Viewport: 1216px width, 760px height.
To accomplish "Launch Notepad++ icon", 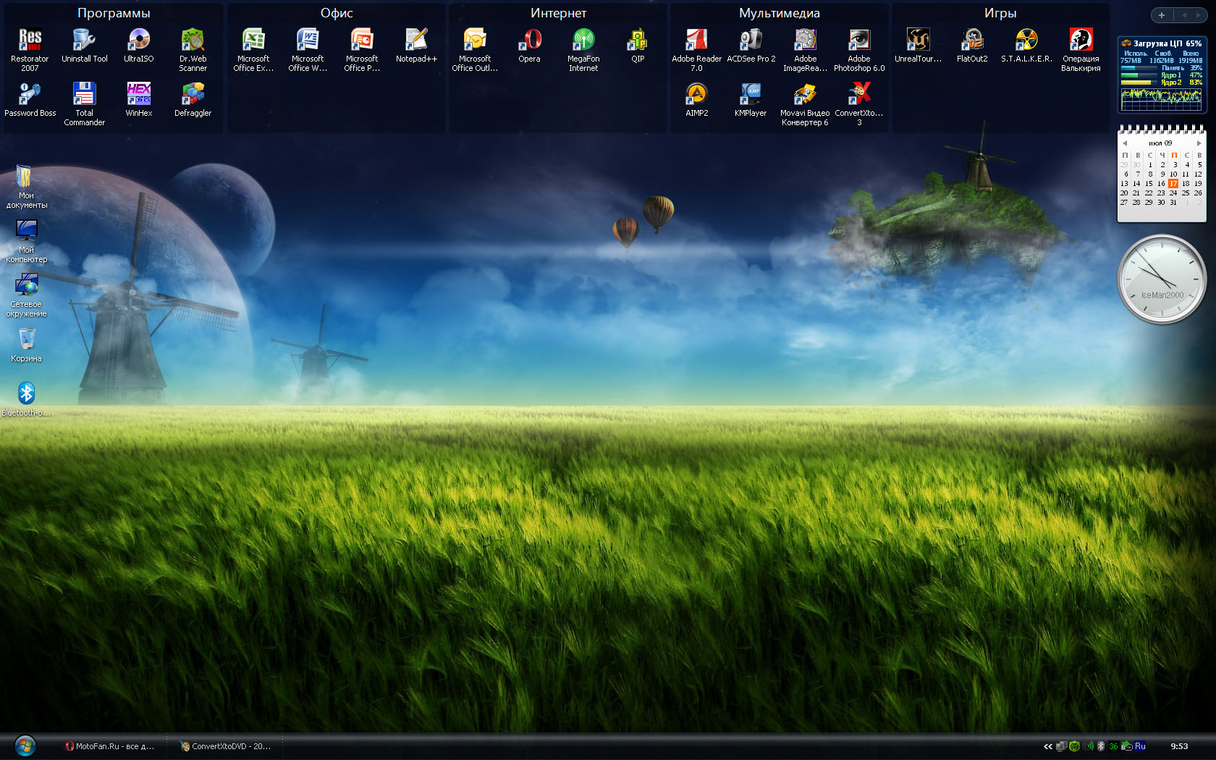I will [x=416, y=45].
